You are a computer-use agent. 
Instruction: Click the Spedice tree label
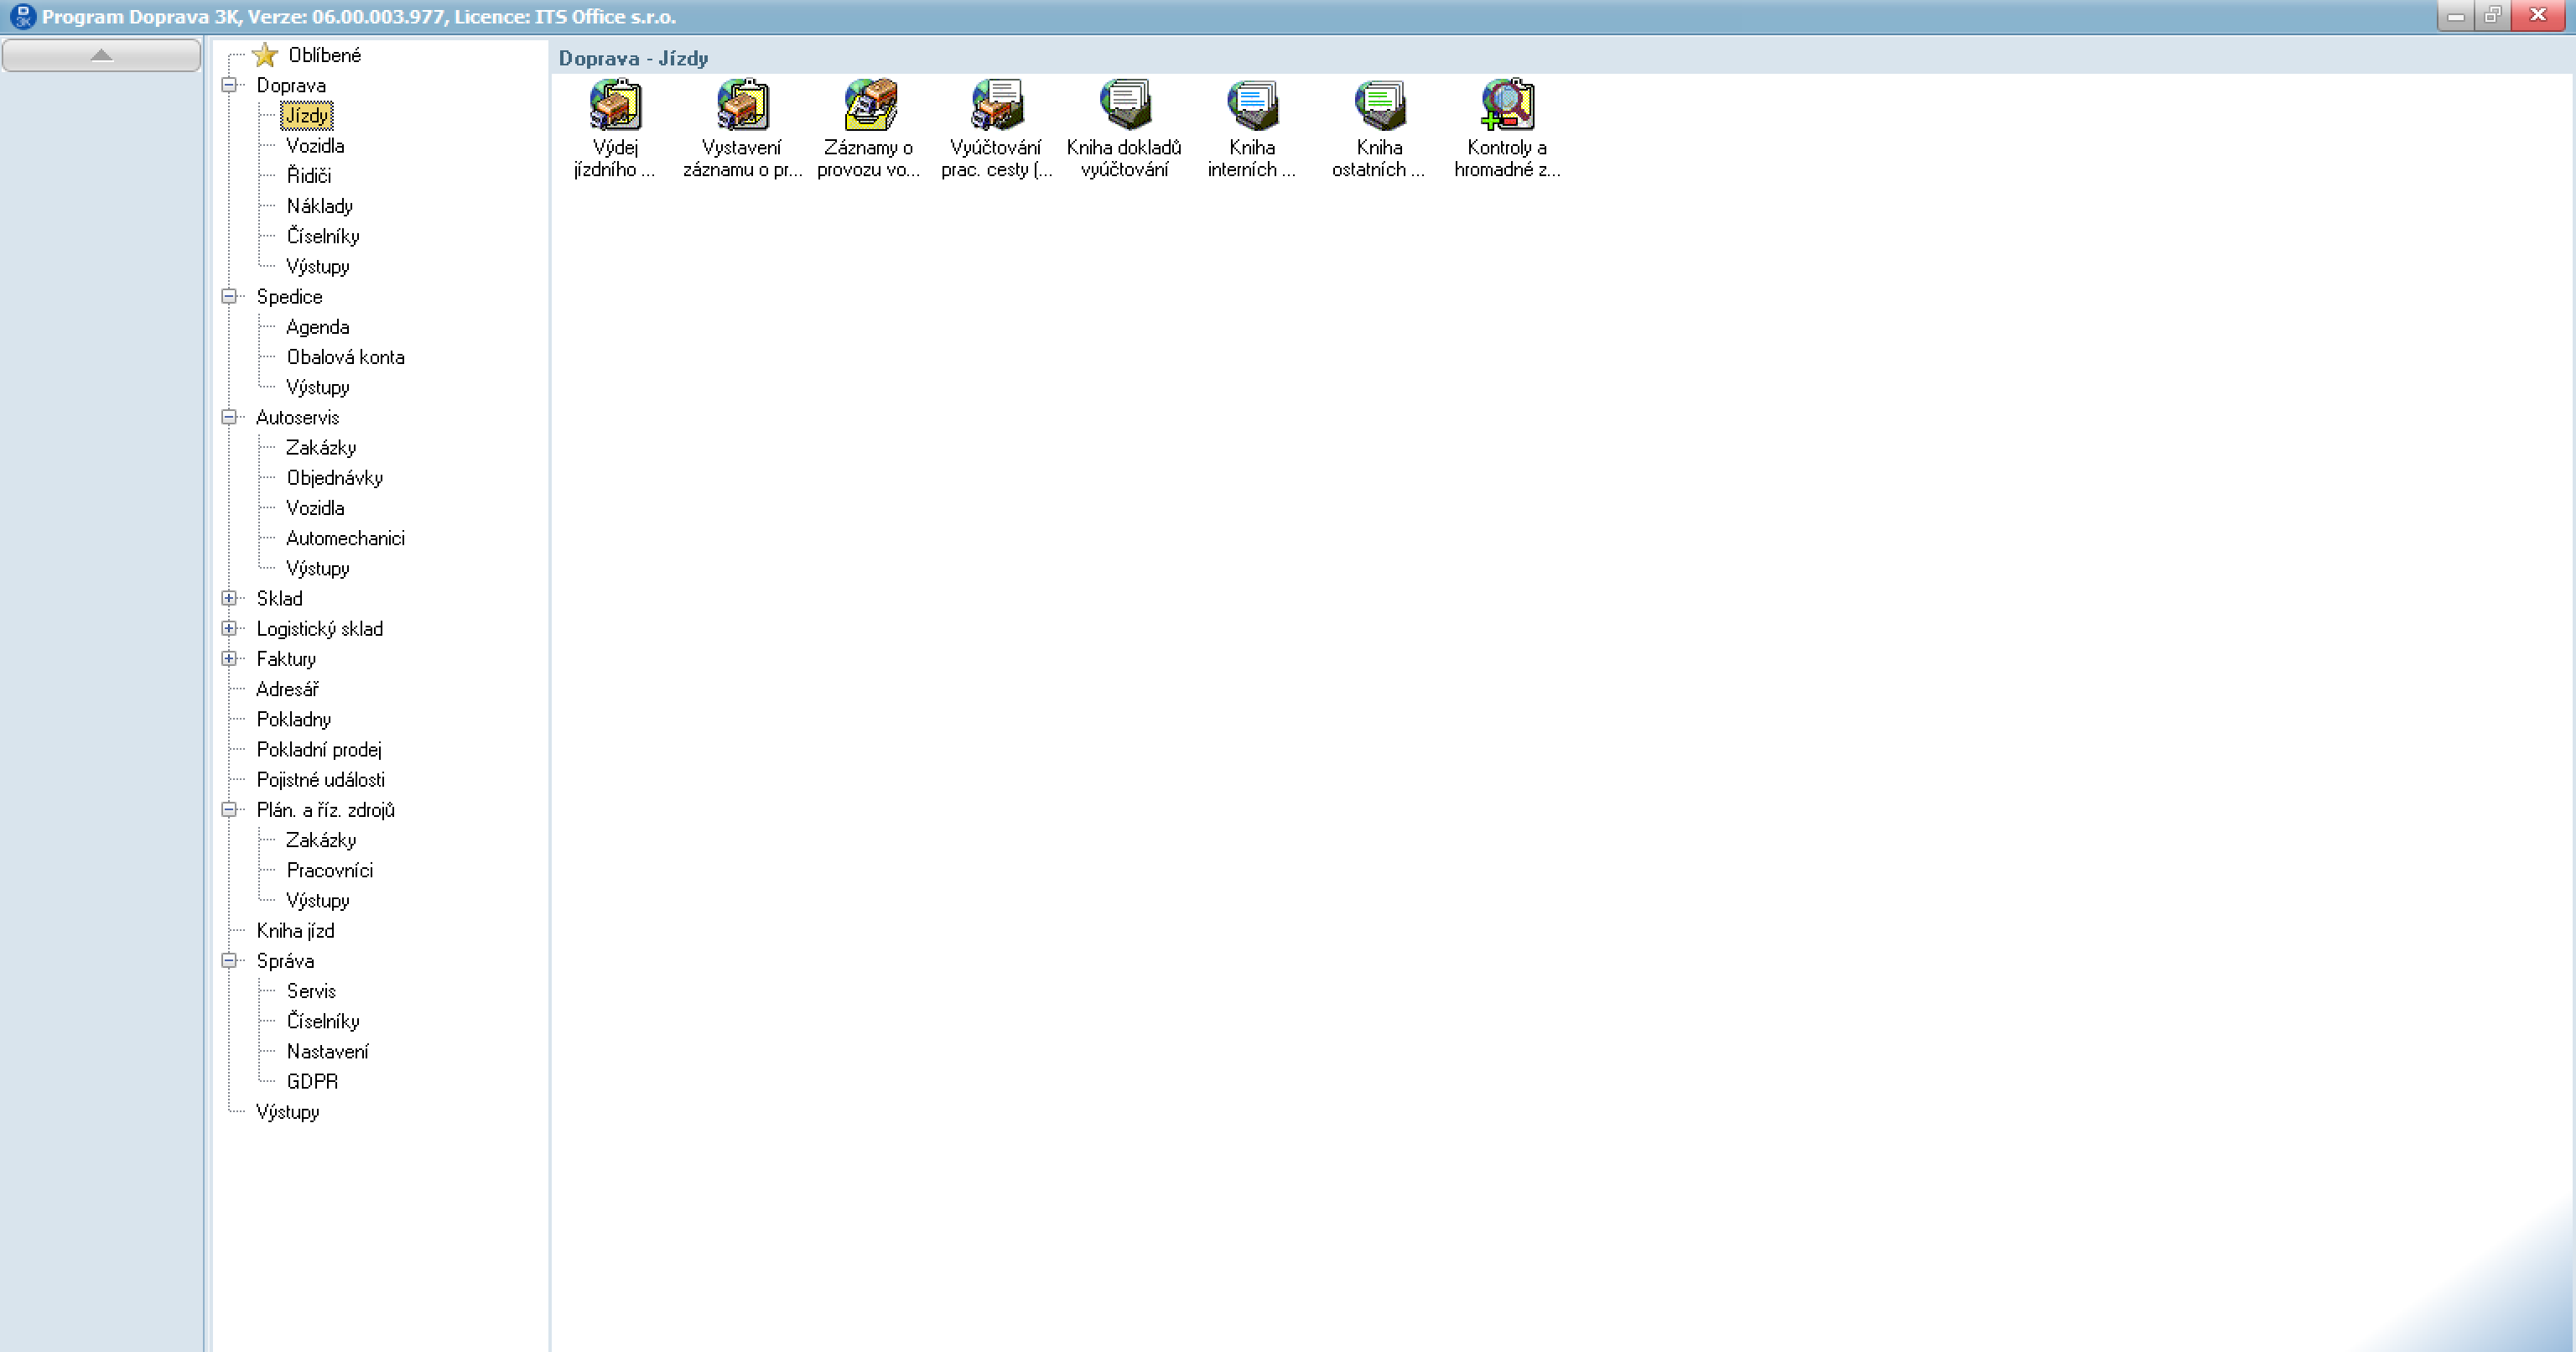289,296
